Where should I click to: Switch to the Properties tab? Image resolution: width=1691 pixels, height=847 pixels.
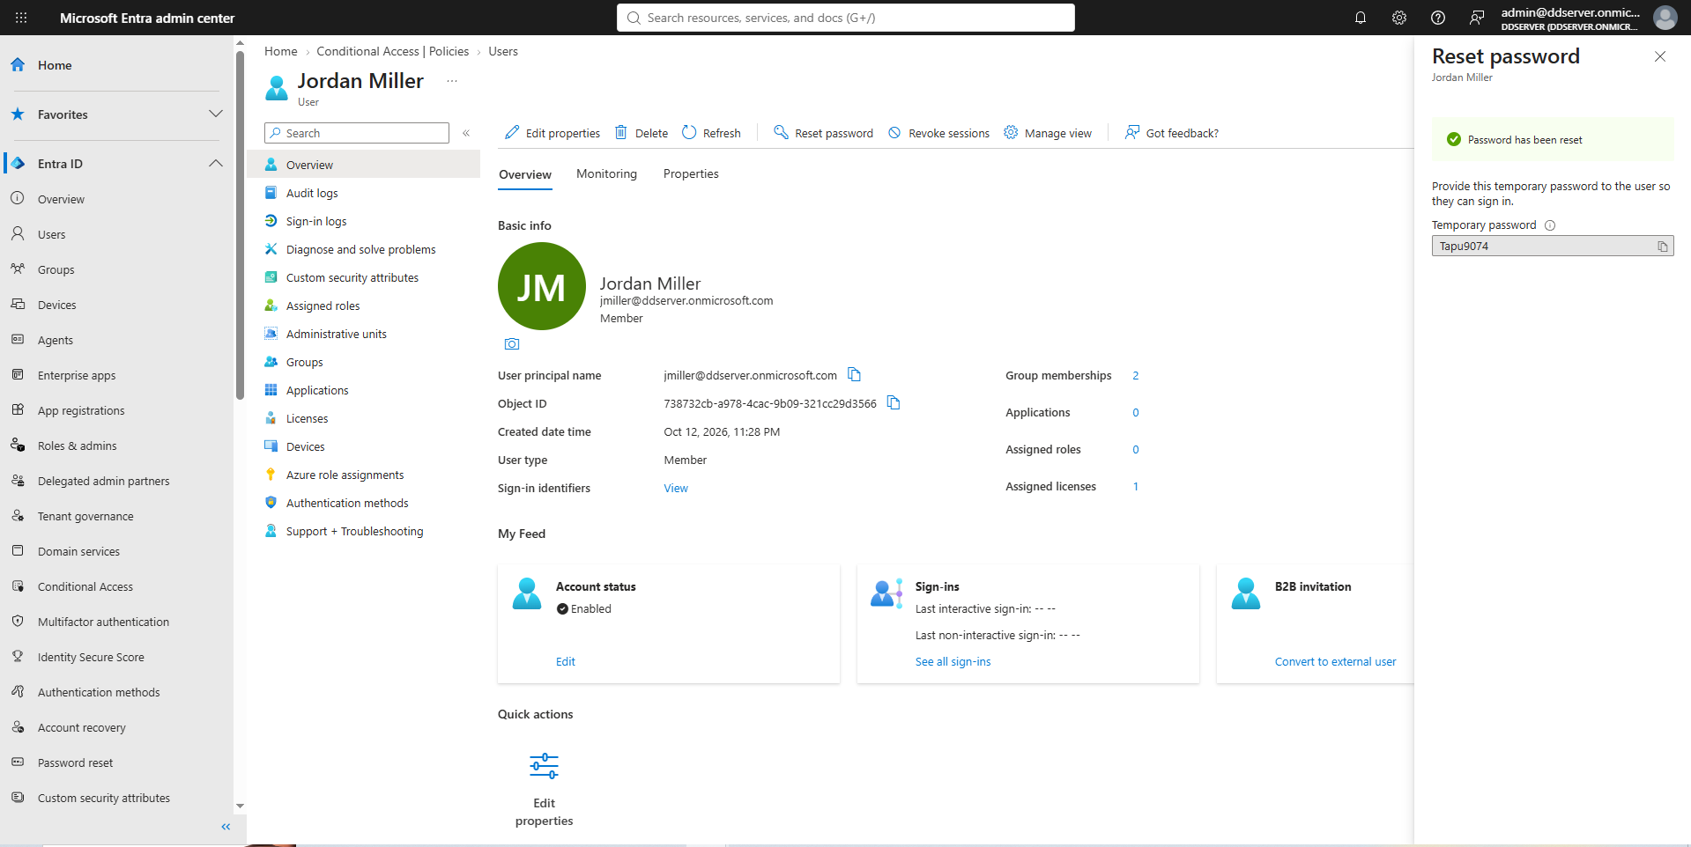(x=691, y=173)
